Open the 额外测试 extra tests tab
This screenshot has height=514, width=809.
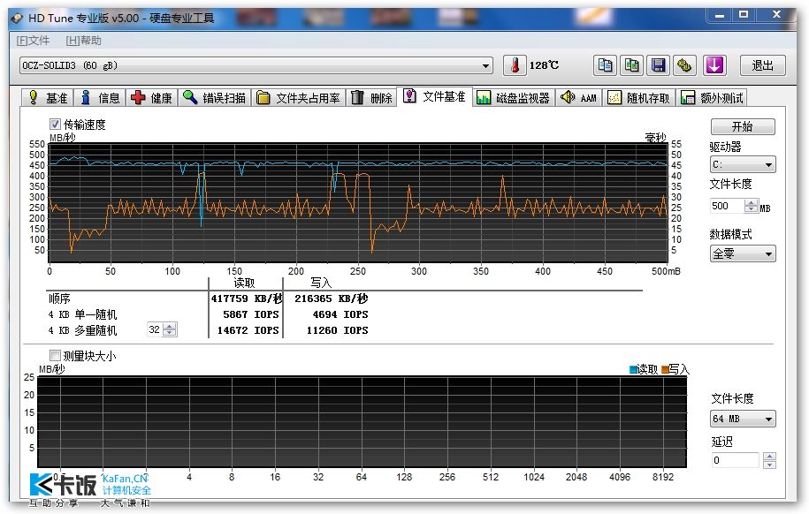[x=712, y=97]
